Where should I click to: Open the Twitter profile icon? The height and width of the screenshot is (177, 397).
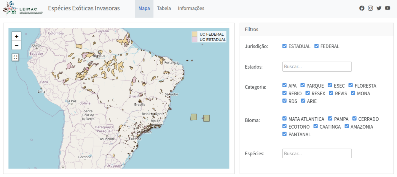tap(379, 8)
